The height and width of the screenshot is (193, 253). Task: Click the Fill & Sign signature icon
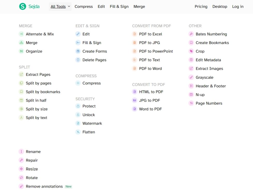point(78,42)
